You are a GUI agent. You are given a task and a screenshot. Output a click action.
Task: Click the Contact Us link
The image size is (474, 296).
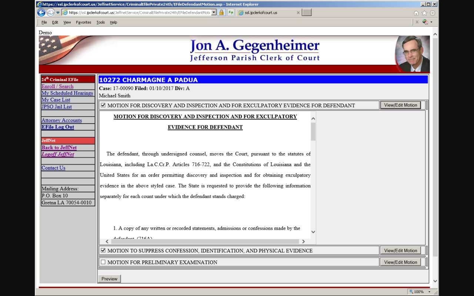[53, 168]
